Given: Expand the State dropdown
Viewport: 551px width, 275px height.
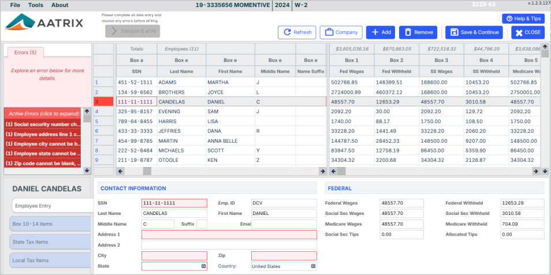Looking at the screenshot, I should (203, 266).
